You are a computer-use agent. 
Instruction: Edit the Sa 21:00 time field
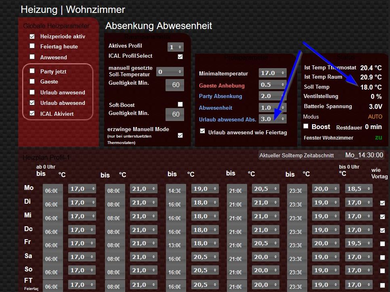point(237,259)
